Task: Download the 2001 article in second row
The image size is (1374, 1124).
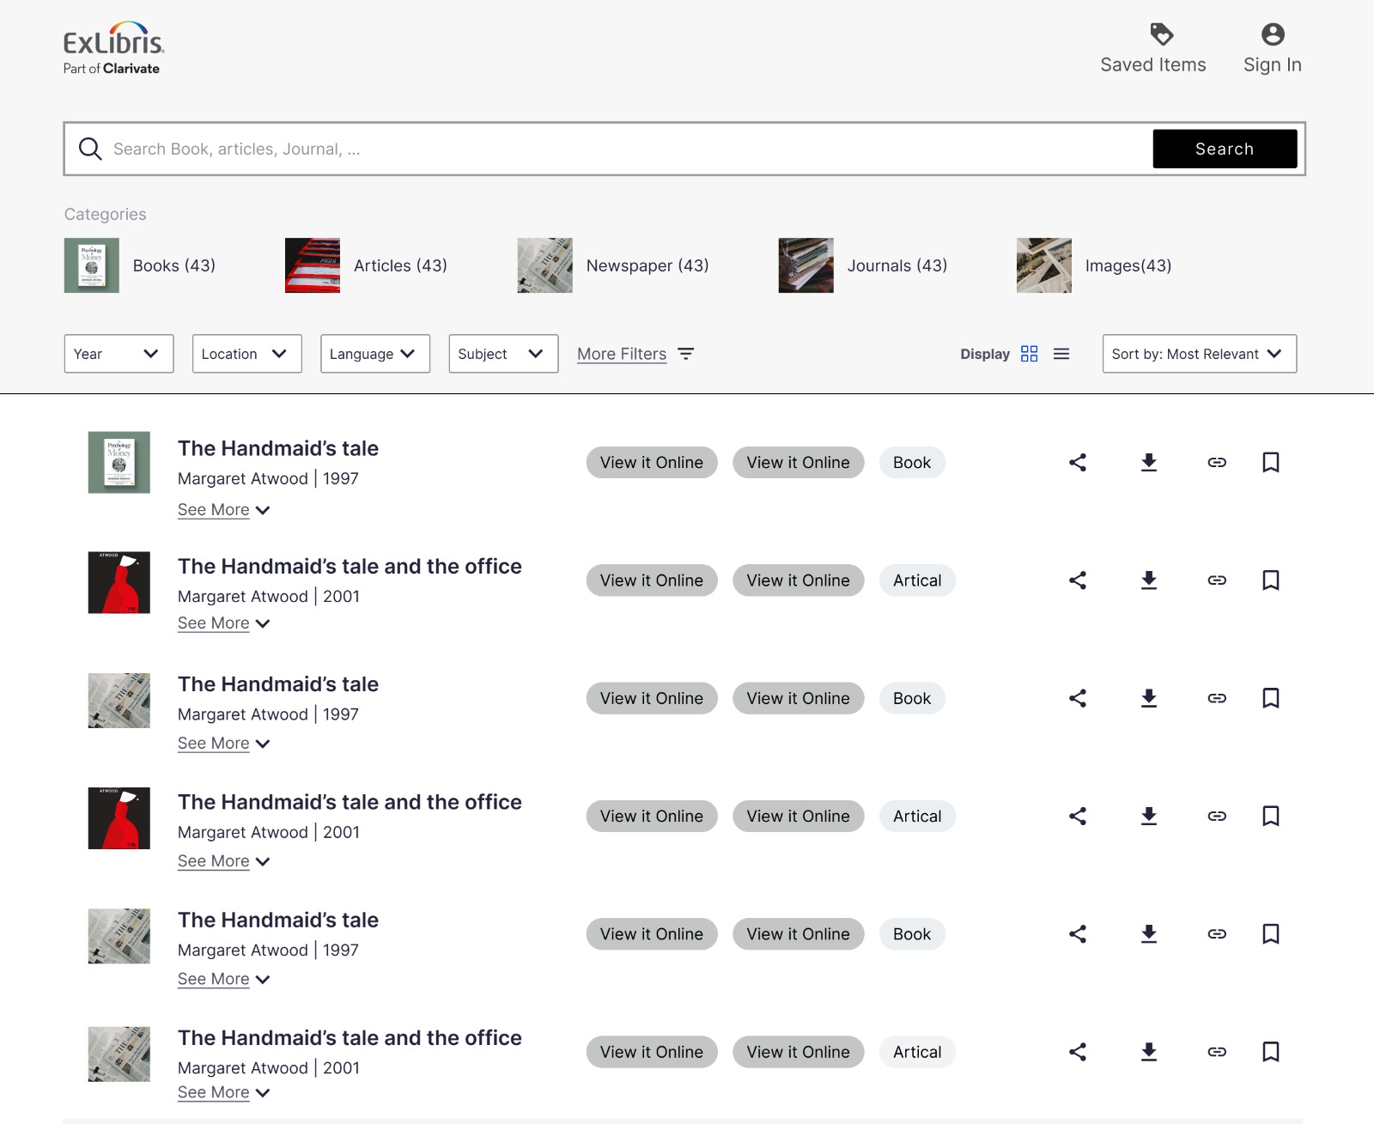Action: coord(1148,580)
